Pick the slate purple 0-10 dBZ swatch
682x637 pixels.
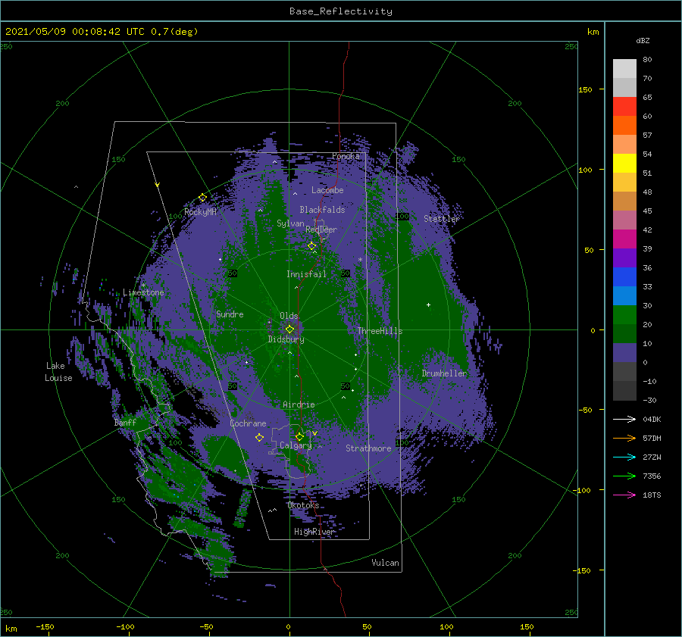pos(624,353)
